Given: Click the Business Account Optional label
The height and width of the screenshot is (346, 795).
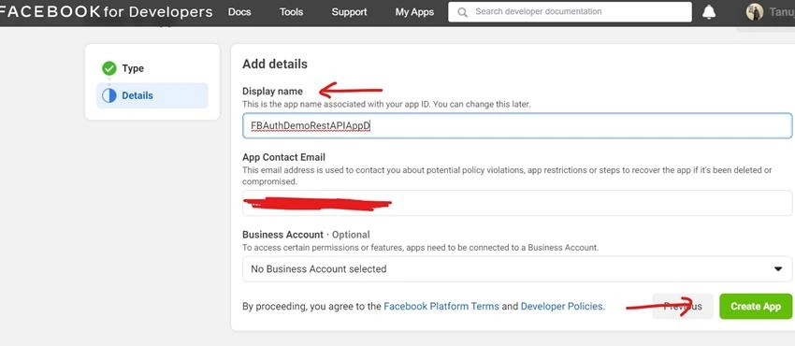Looking at the screenshot, I should click(x=306, y=235).
